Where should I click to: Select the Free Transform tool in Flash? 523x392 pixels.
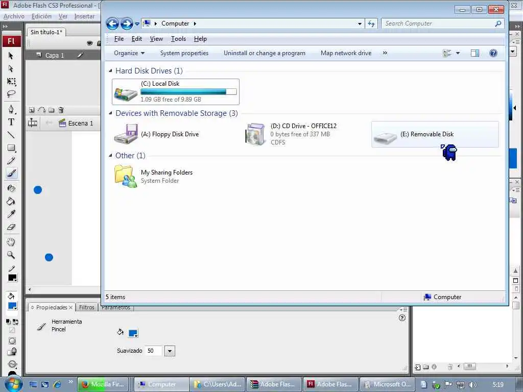coord(11,82)
